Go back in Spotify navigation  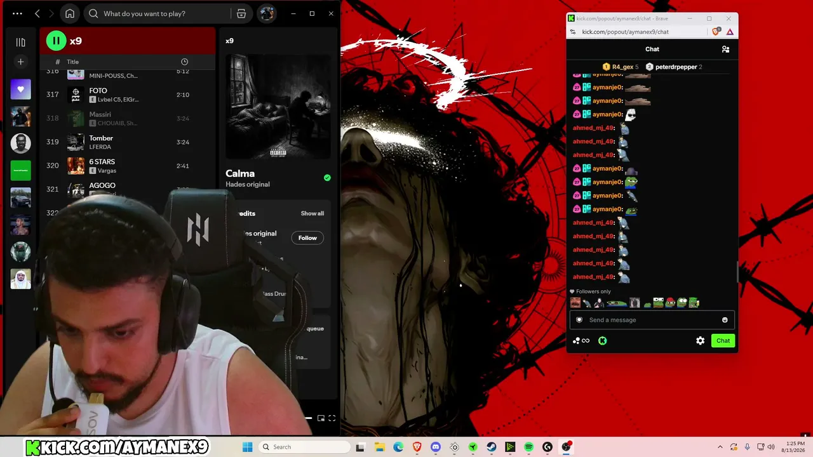click(x=37, y=13)
